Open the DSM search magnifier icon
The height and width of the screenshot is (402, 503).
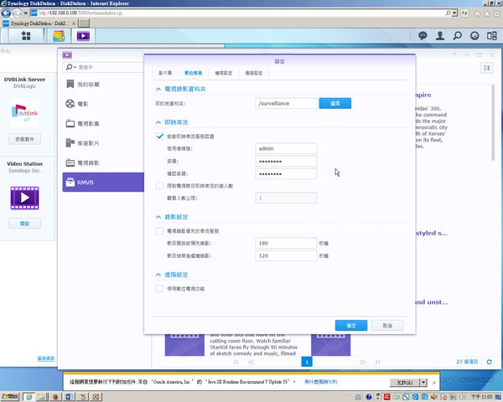coord(458,36)
